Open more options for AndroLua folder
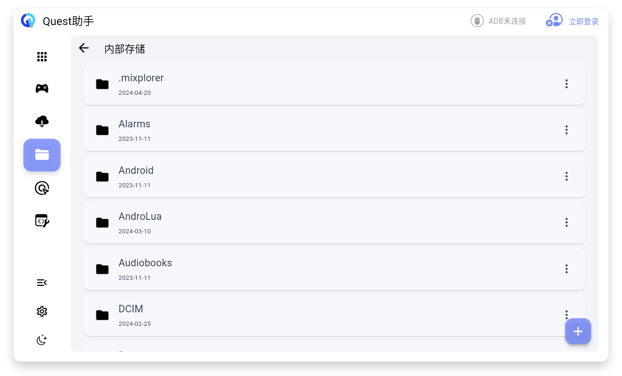 coord(566,222)
